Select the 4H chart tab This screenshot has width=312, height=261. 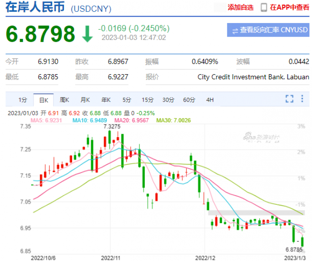pos(210,100)
